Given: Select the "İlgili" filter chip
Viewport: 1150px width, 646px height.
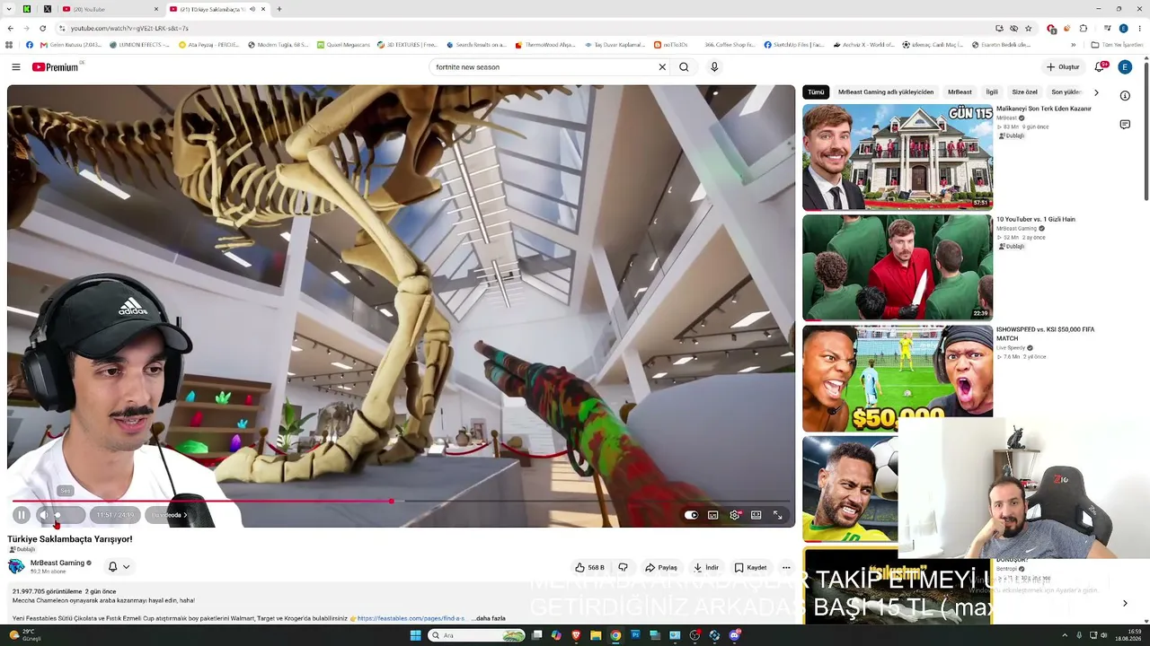Looking at the screenshot, I should [992, 92].
